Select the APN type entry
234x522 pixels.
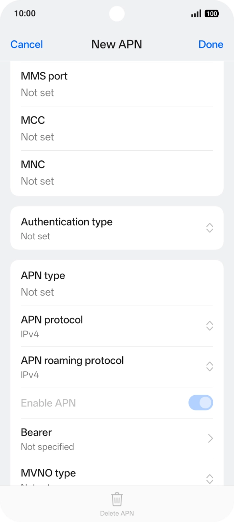(x=117, y=283)
